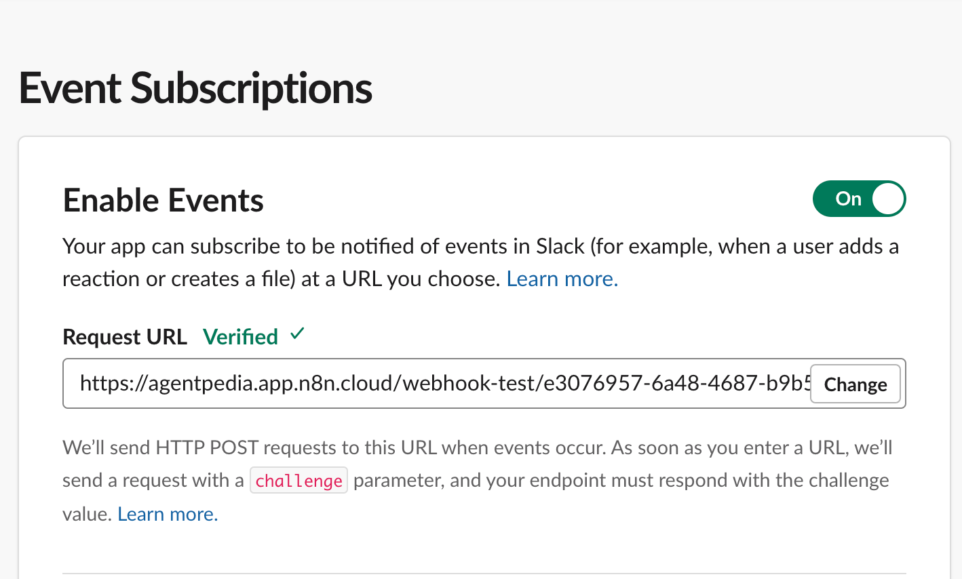Click the red "challenge" code tag
The height and width of the screenshot is (579, 962).
299,481
